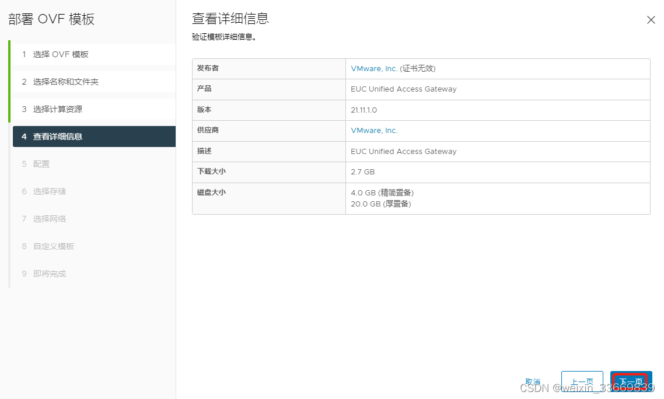664x399 pixels.
Task: Click the 下载大小 row label
Action: click(x=211, y=171)
